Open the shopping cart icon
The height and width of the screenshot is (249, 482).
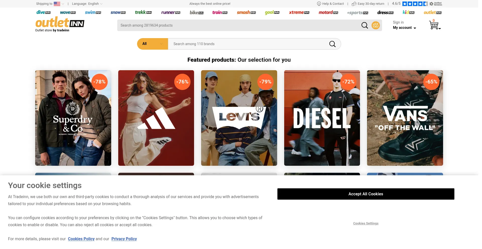tap(434, 25)
